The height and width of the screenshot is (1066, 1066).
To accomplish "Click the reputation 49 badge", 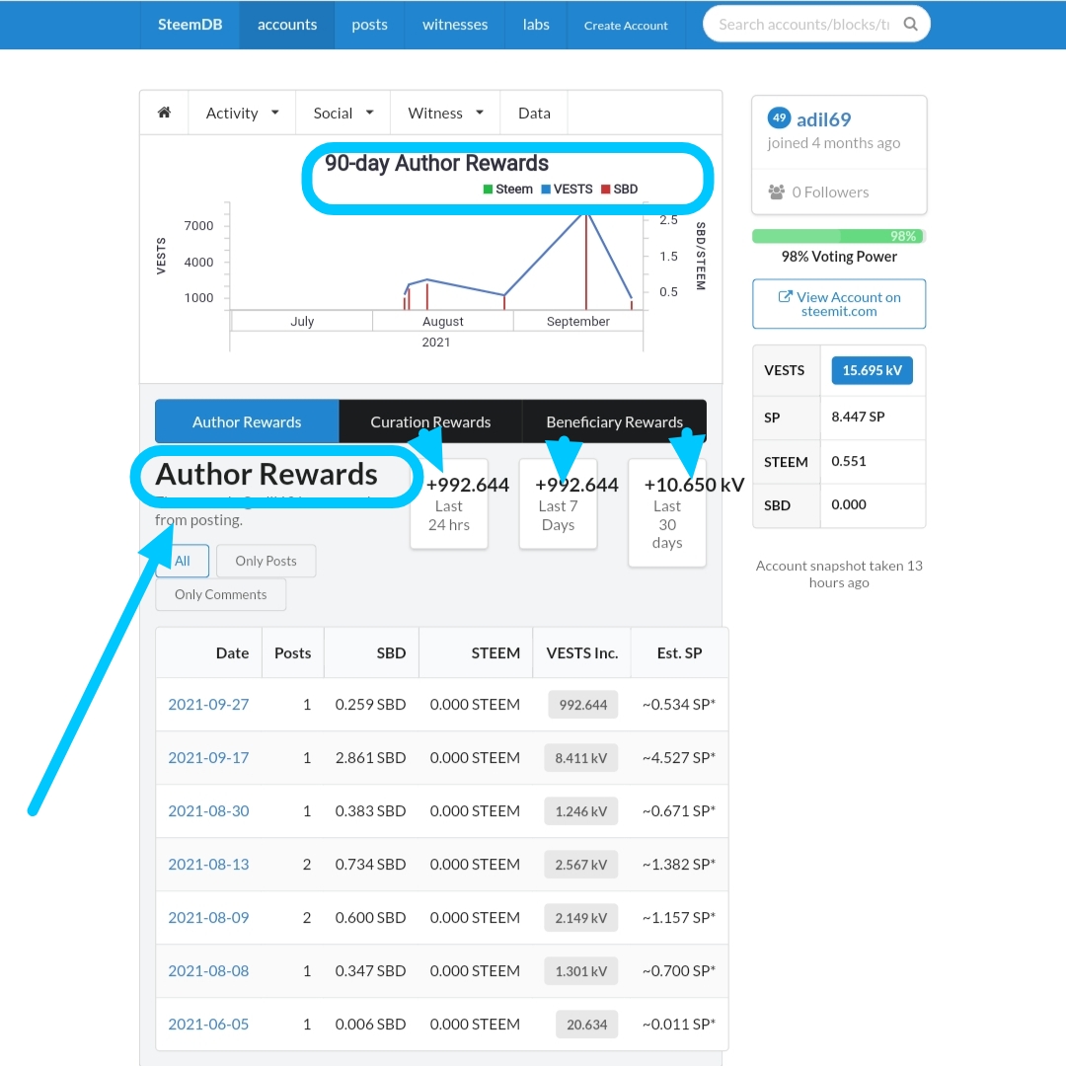I will [779, 118].
